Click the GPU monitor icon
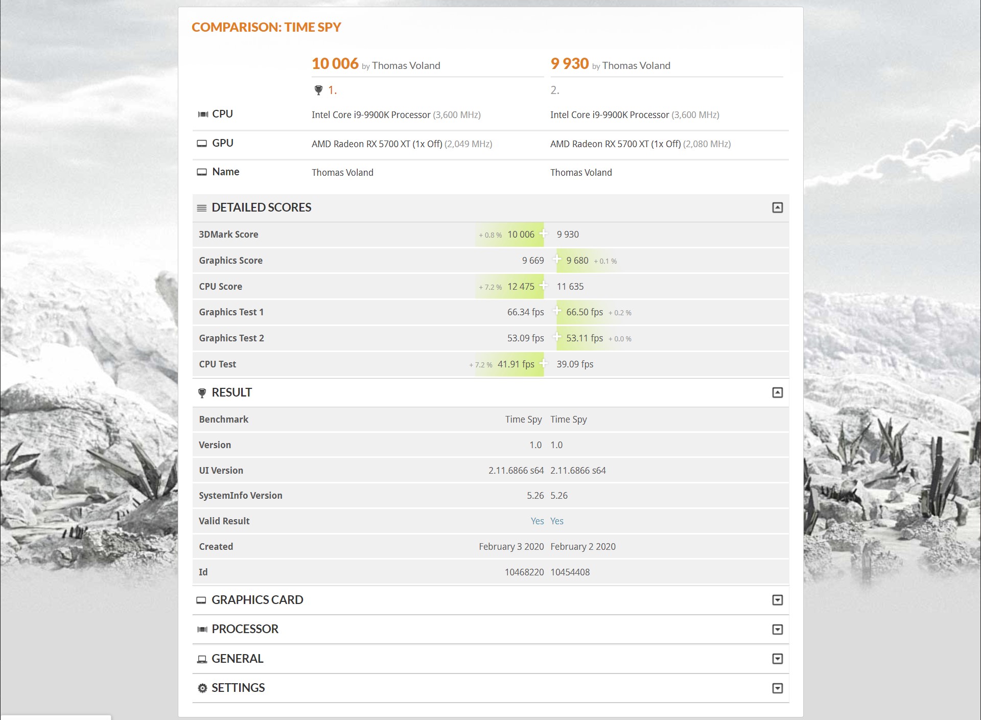Screen dimensions: 981x720 (202, 143)
